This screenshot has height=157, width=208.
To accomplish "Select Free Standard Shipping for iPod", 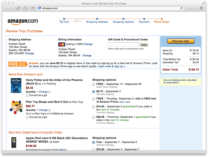I will (x=94, y=142).
